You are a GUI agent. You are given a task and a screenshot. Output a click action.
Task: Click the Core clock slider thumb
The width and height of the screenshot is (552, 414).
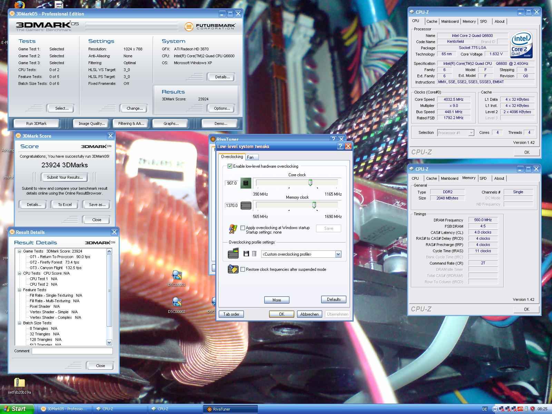(x=310, y=183)
